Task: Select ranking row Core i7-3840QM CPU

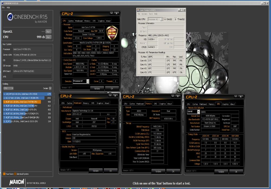Action: 27,117
